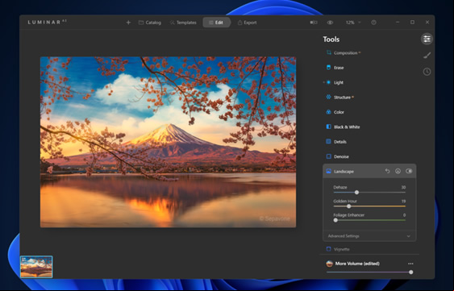Click the Golden Hour value 19
454x291 pixels.
pos(403,201)
